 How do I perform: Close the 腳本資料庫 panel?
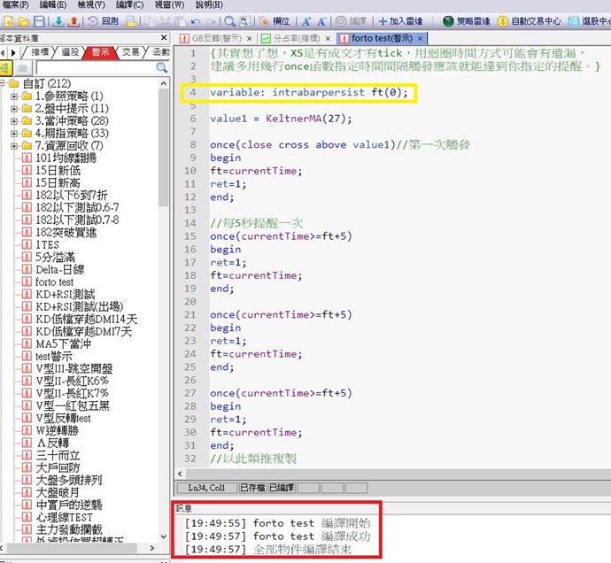[165, 38]
